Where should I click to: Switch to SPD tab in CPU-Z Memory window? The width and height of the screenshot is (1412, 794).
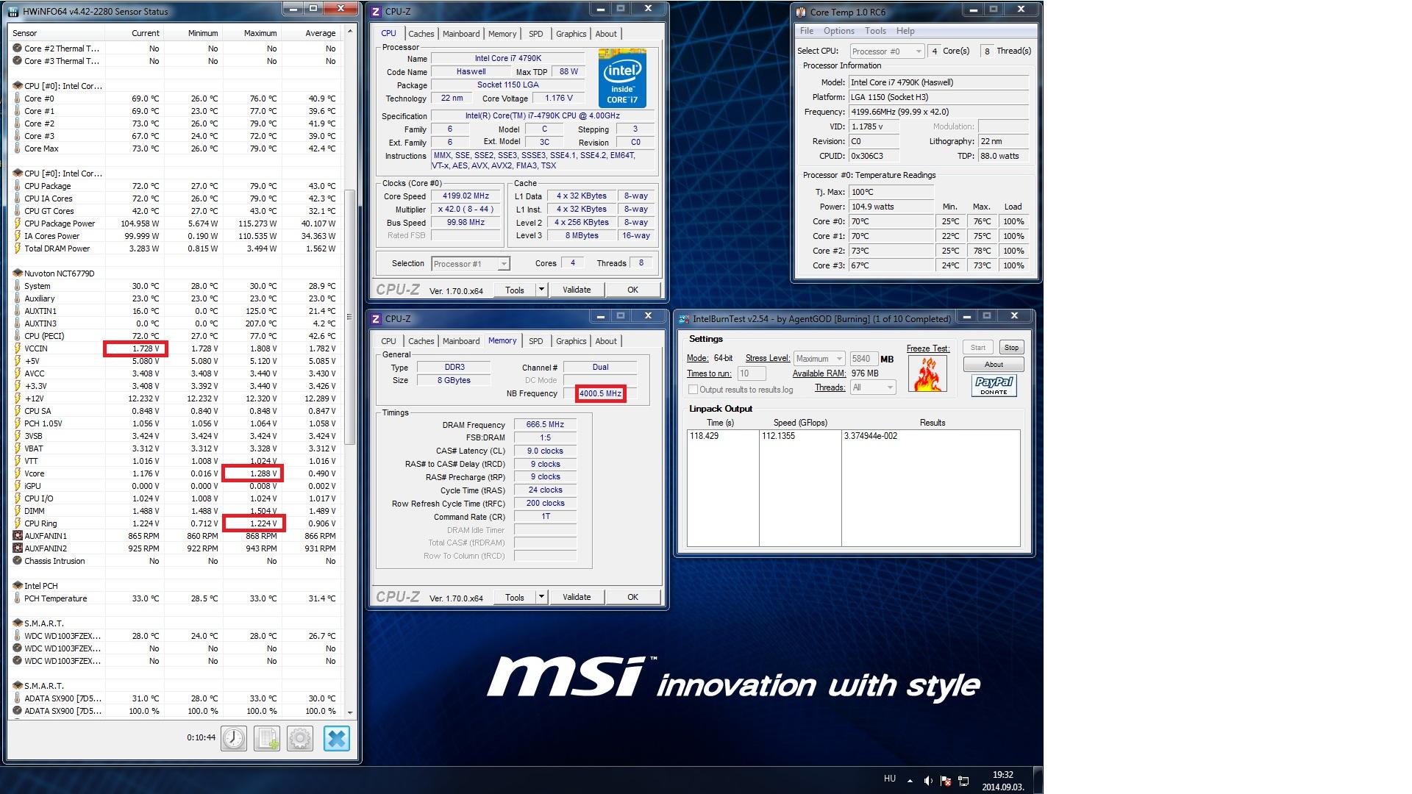(x=535, y=341)
